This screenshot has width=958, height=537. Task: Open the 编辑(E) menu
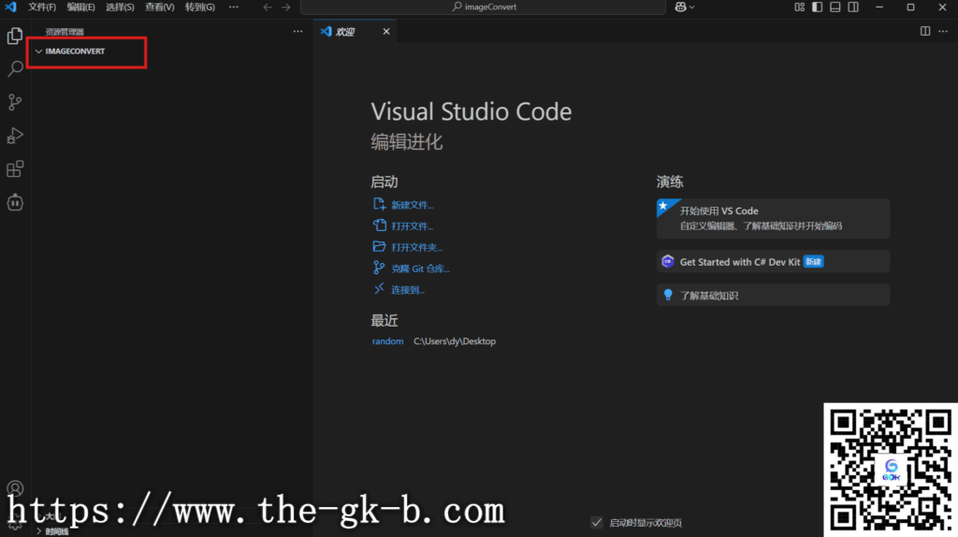tap(80, 7)
